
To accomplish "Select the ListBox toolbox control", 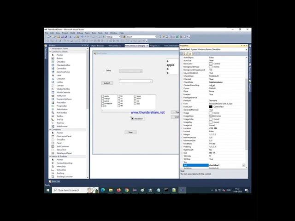I will pyautogui.click(x=59, y=82).
